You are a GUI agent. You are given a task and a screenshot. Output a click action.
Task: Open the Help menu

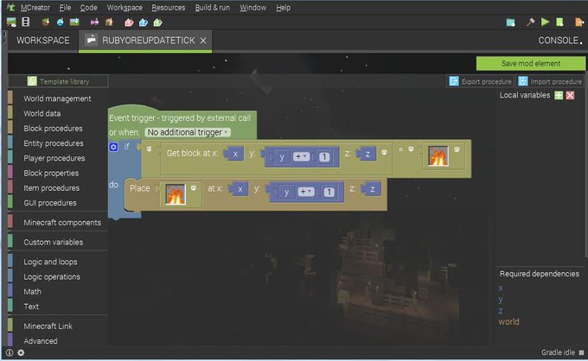click(283, 8)
